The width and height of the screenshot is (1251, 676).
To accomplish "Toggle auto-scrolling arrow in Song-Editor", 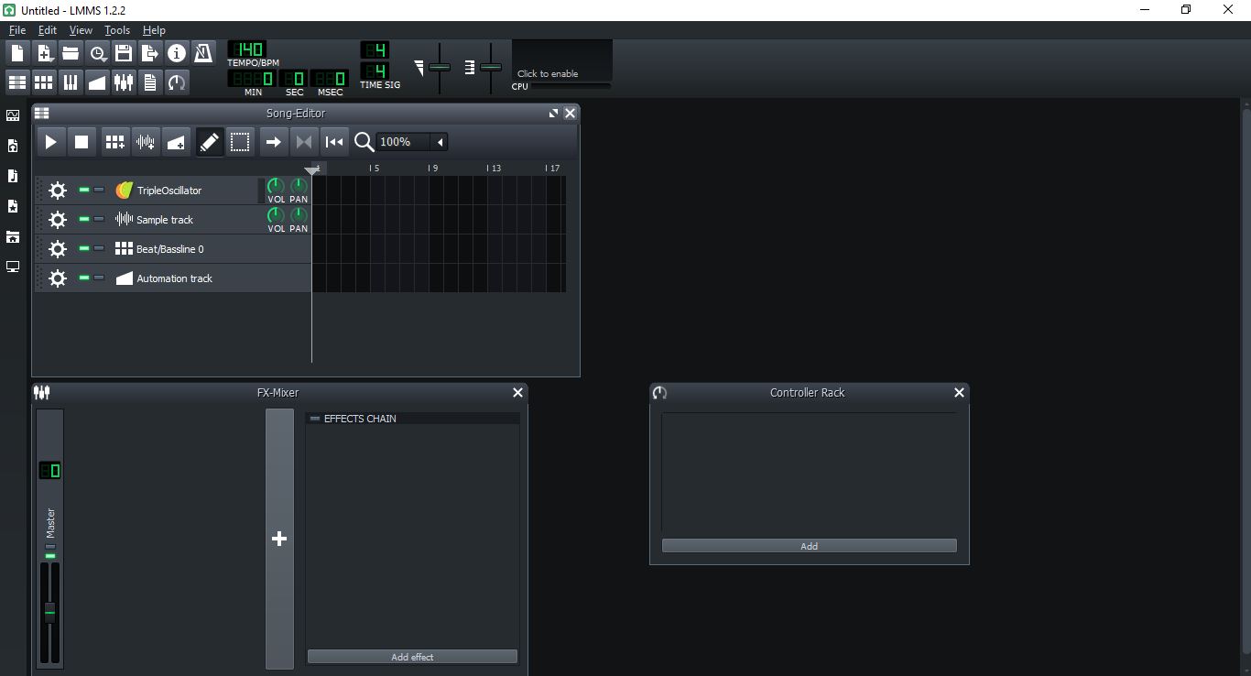I will 273,142.
